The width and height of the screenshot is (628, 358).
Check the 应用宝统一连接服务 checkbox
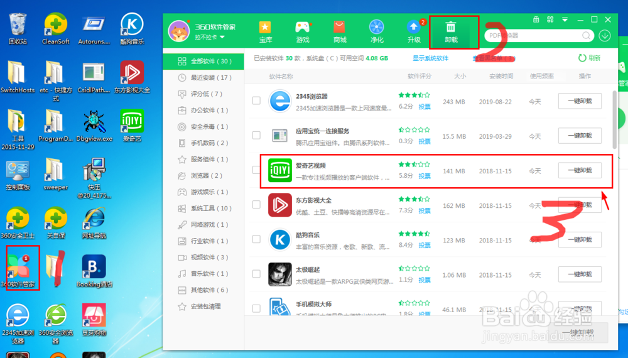(256, 136)
